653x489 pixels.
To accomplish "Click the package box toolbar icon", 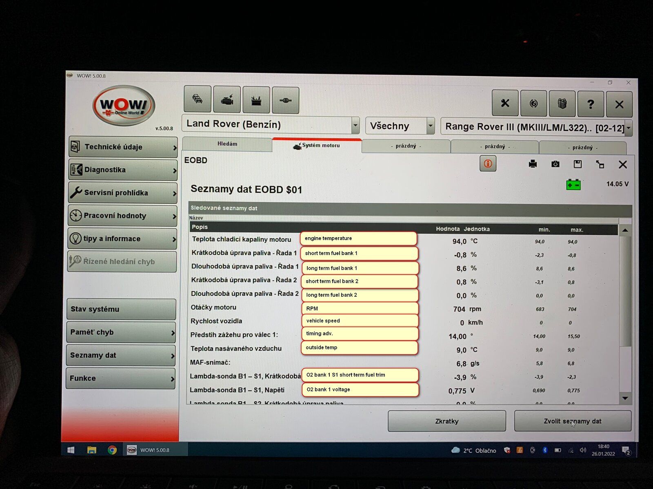I will tap(562, 104).
